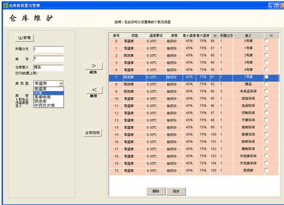Click the 库号 column header
284x205 pixels.
pyautogui.click(x=116, y=36)
